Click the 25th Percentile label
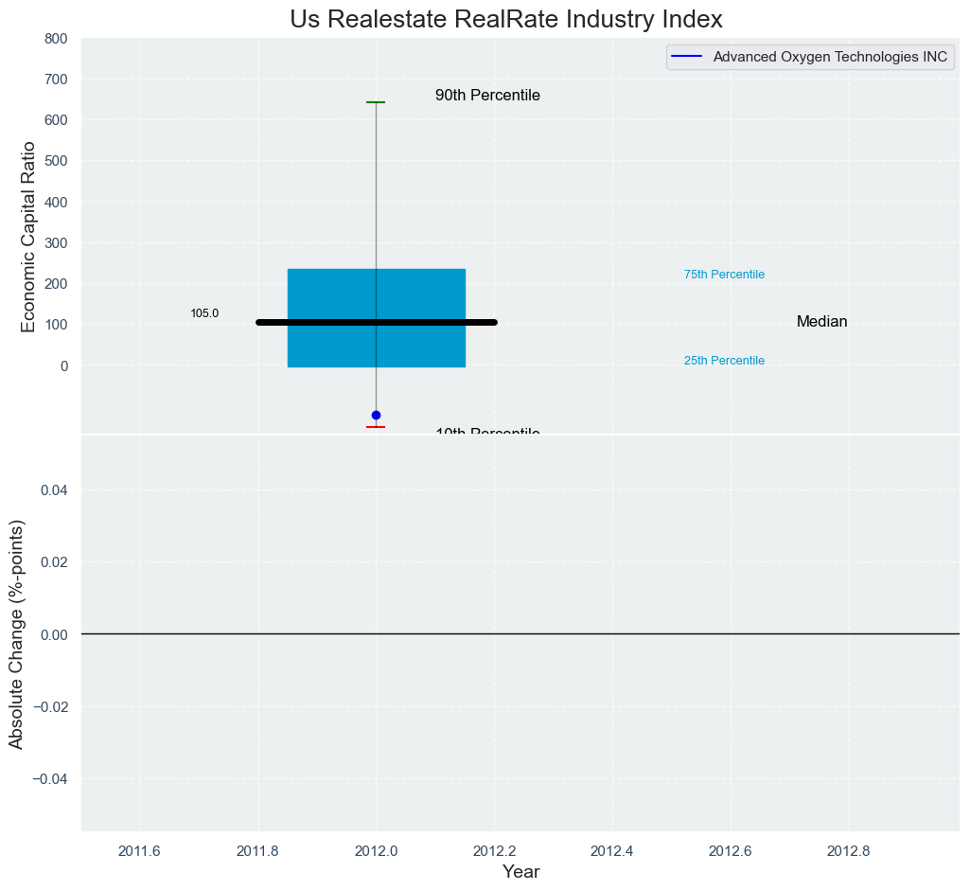Screen dimensions: 970x890 pyautogui.click(x=724, y=361)
